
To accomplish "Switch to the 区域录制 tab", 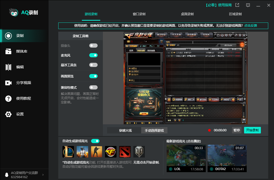I will [x=235, y=14].
